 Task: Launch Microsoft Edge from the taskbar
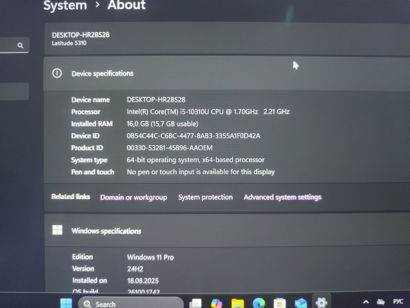tap(259, 303)
